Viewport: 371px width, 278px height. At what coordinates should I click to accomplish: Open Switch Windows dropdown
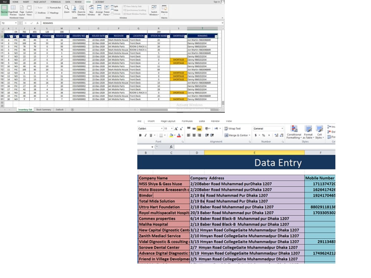(x=154, y=10)
